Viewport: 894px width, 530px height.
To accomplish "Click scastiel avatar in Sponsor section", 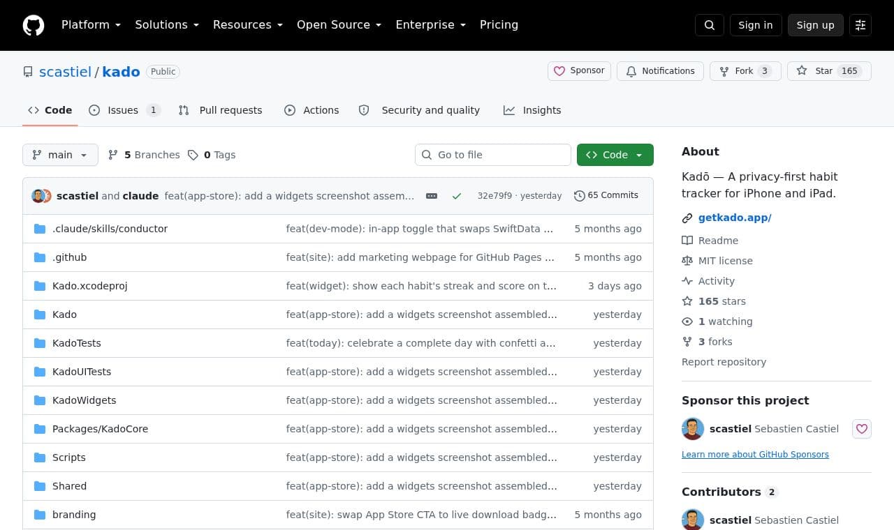I will [693, 429].
